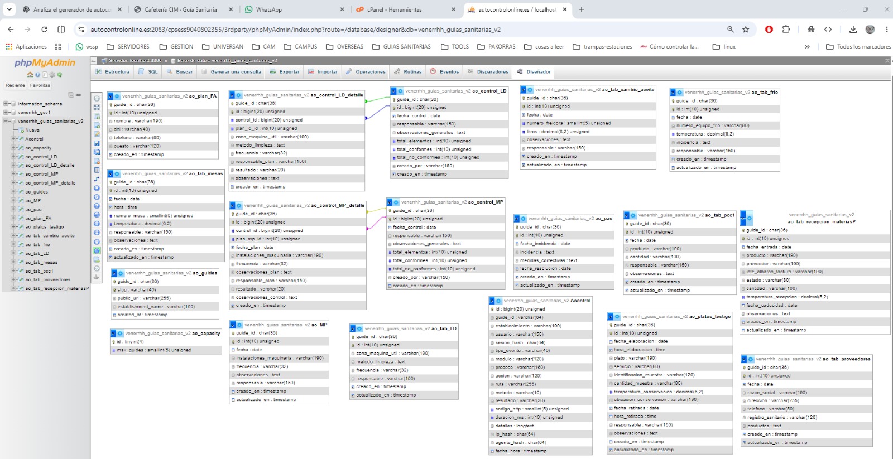Click the browser downloads icon

point(853,30)
